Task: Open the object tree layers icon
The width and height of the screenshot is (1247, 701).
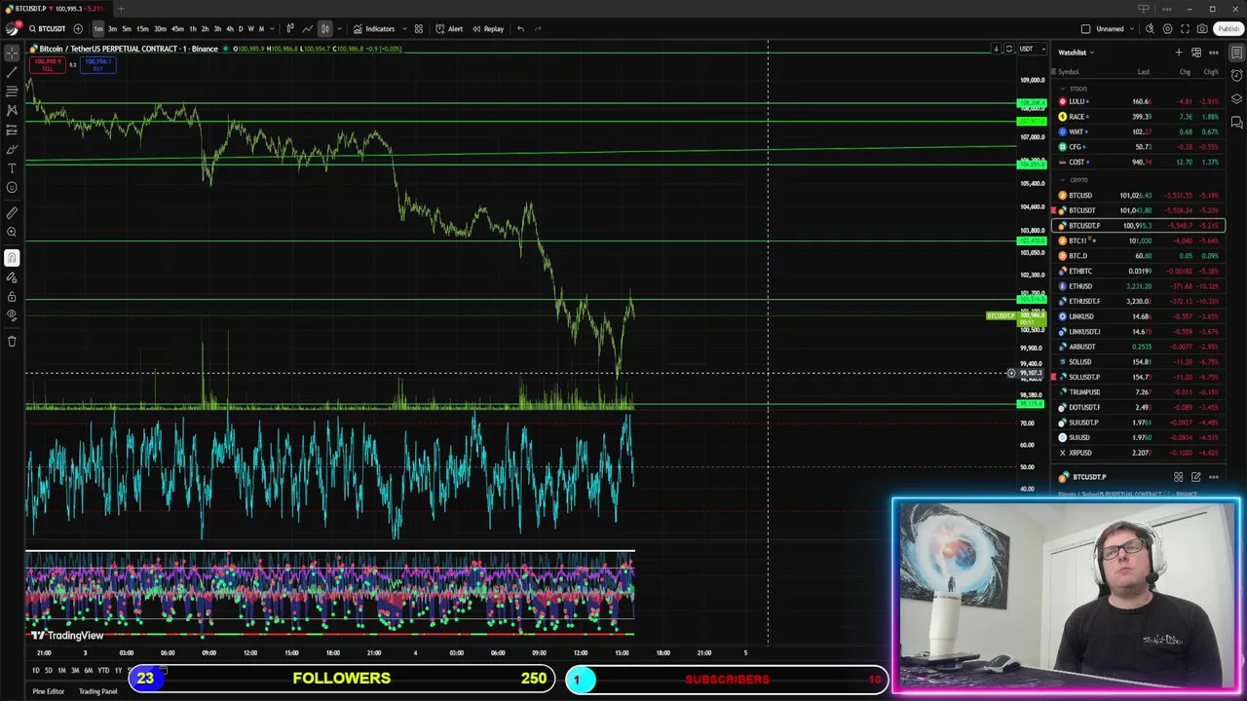Action: [1236, 99]
